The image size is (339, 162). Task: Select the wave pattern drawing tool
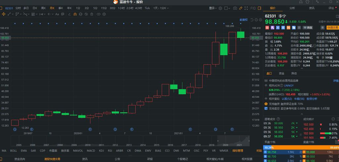coord(25,14)
